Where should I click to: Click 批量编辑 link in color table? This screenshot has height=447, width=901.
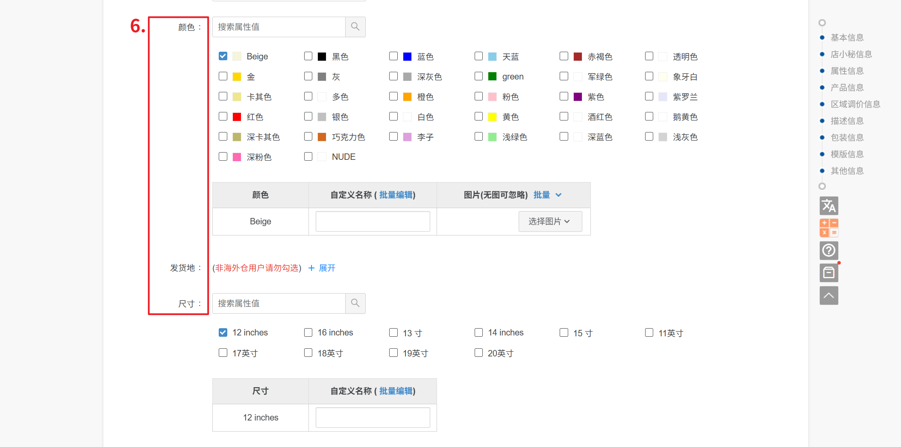point(396,195)
